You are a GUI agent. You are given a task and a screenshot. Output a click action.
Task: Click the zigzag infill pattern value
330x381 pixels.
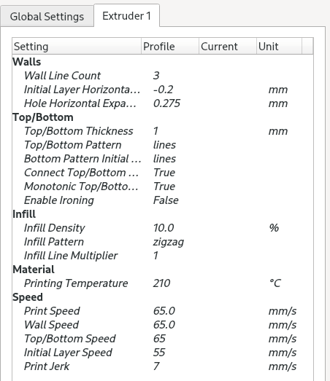[169, 243]
